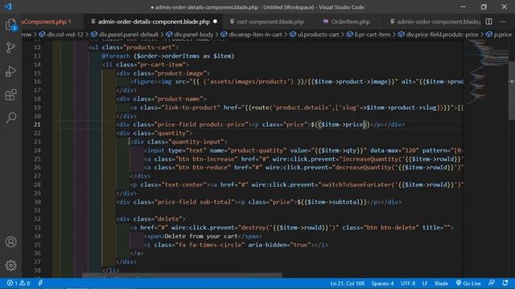Click 'price-field sub-total' class text
This screenshot has height=289, width=515.
(195, 201)
